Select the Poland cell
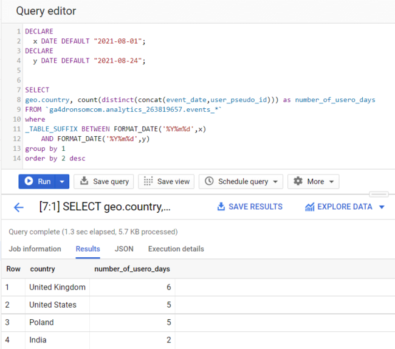This screenshot has height=349, width=395. (x=58, y=322)
